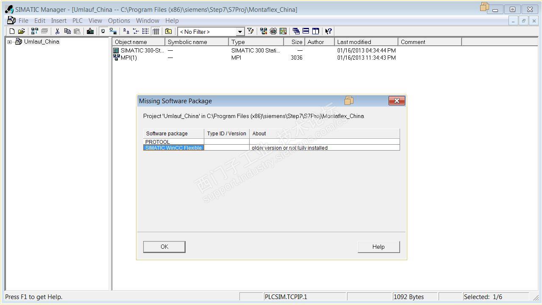Open the View menu
Screen dimensions: 542x305
click(95, 20)
